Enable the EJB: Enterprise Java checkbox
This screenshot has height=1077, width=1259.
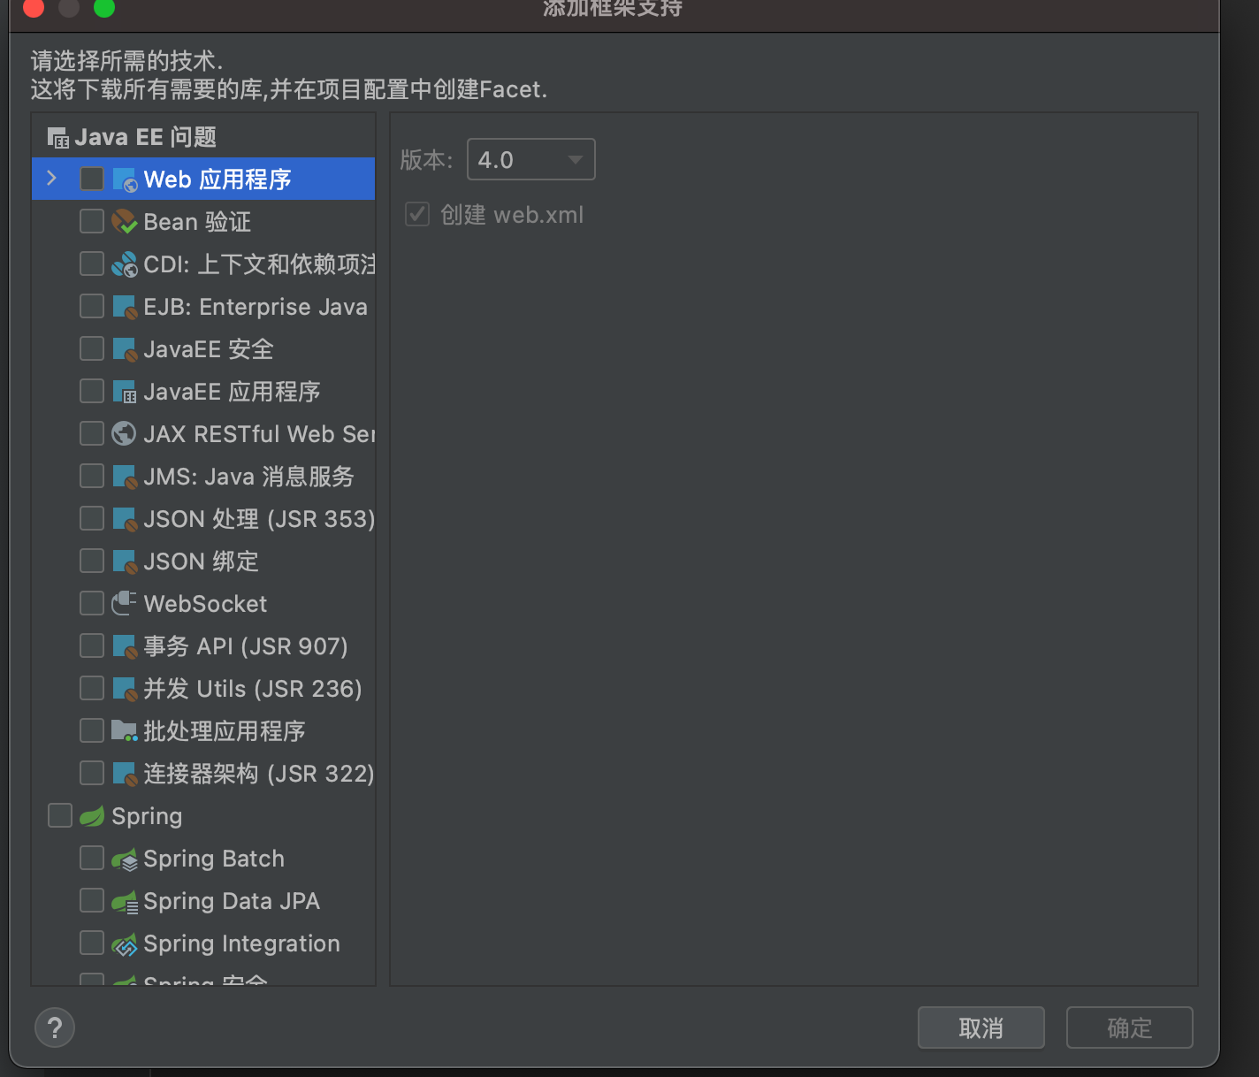tap(91, 306)
